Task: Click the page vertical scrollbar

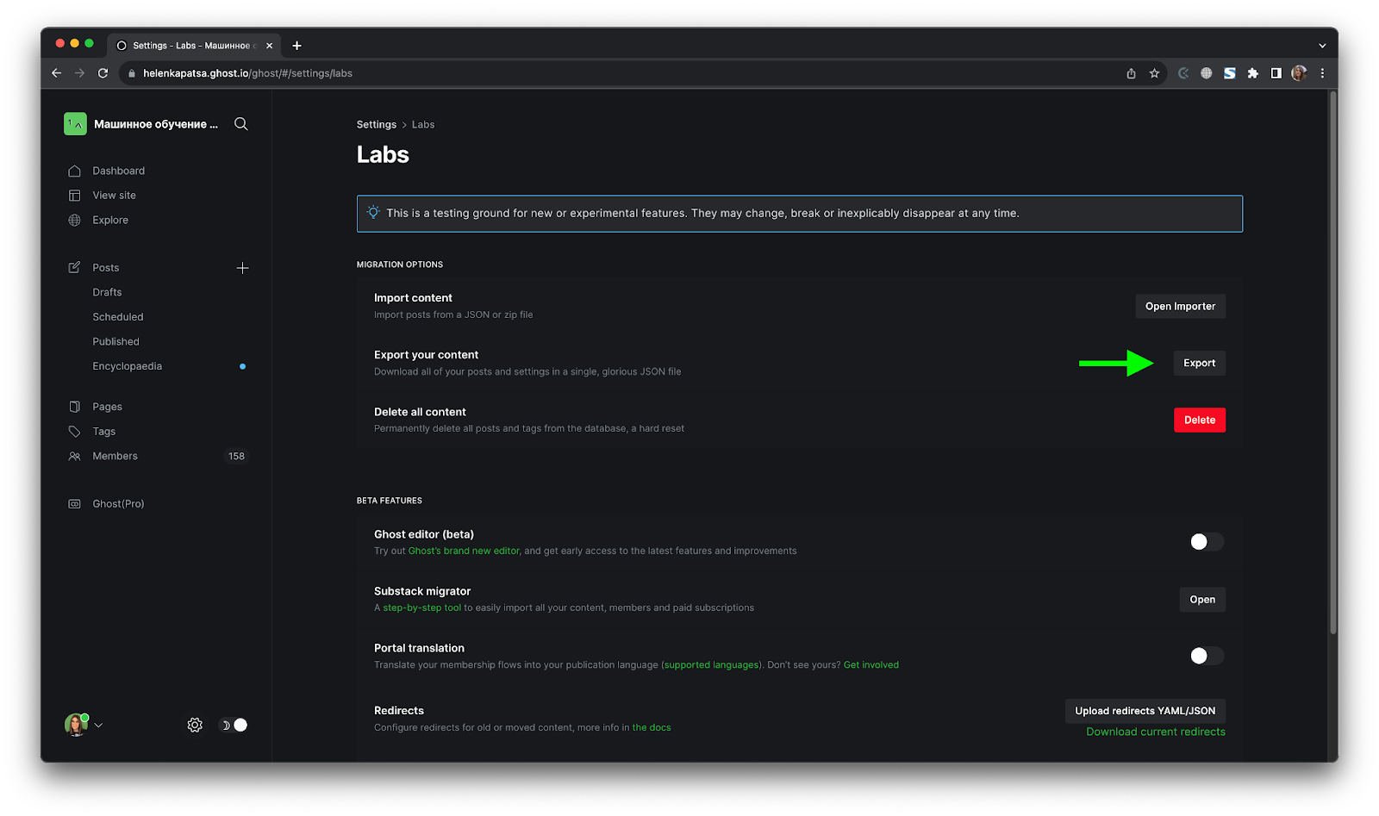Action: click(x=1332, y=363)
